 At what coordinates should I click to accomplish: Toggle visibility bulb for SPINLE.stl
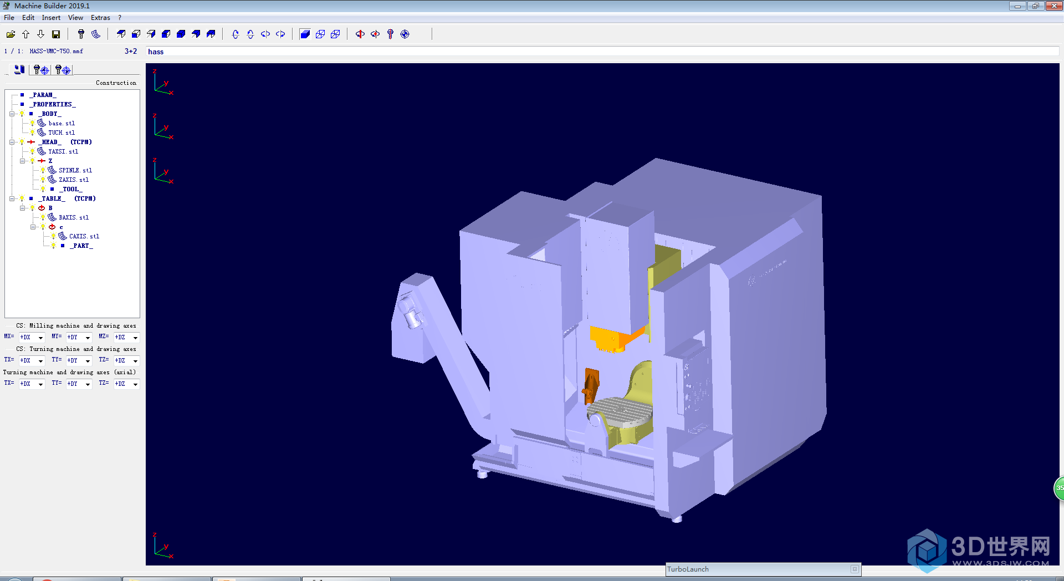(x=43, y=170)
